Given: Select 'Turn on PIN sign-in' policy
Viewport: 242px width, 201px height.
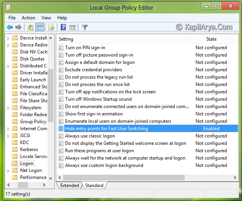Looking at the screenshot, I should (85, 48).
